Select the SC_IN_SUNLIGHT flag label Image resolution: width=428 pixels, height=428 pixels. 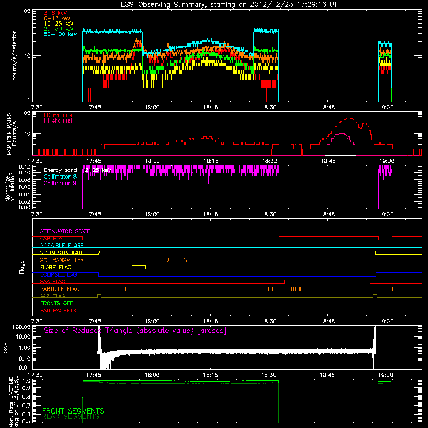(62, 253)
